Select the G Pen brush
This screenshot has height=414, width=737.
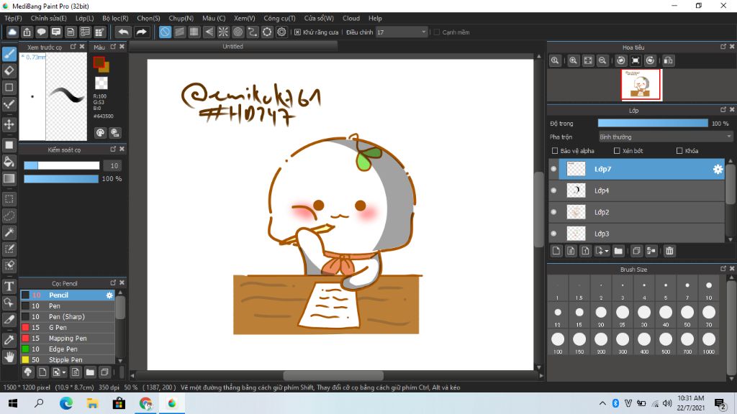67,328
